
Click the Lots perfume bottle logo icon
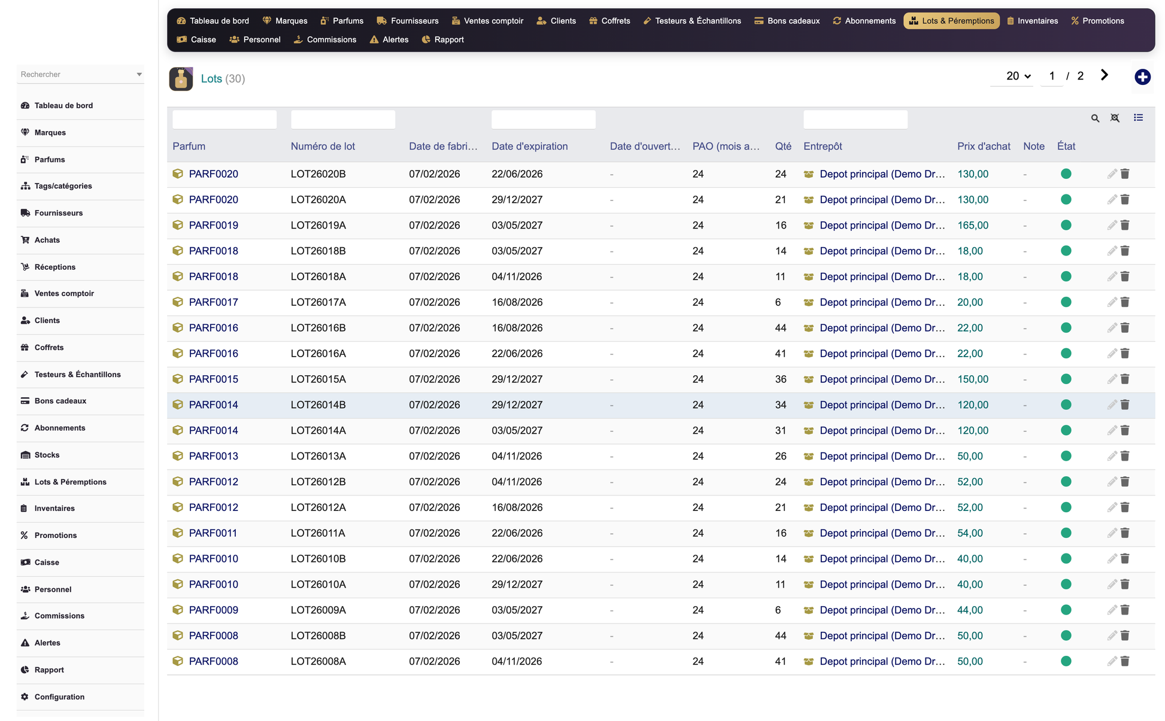tap(181, 79)
